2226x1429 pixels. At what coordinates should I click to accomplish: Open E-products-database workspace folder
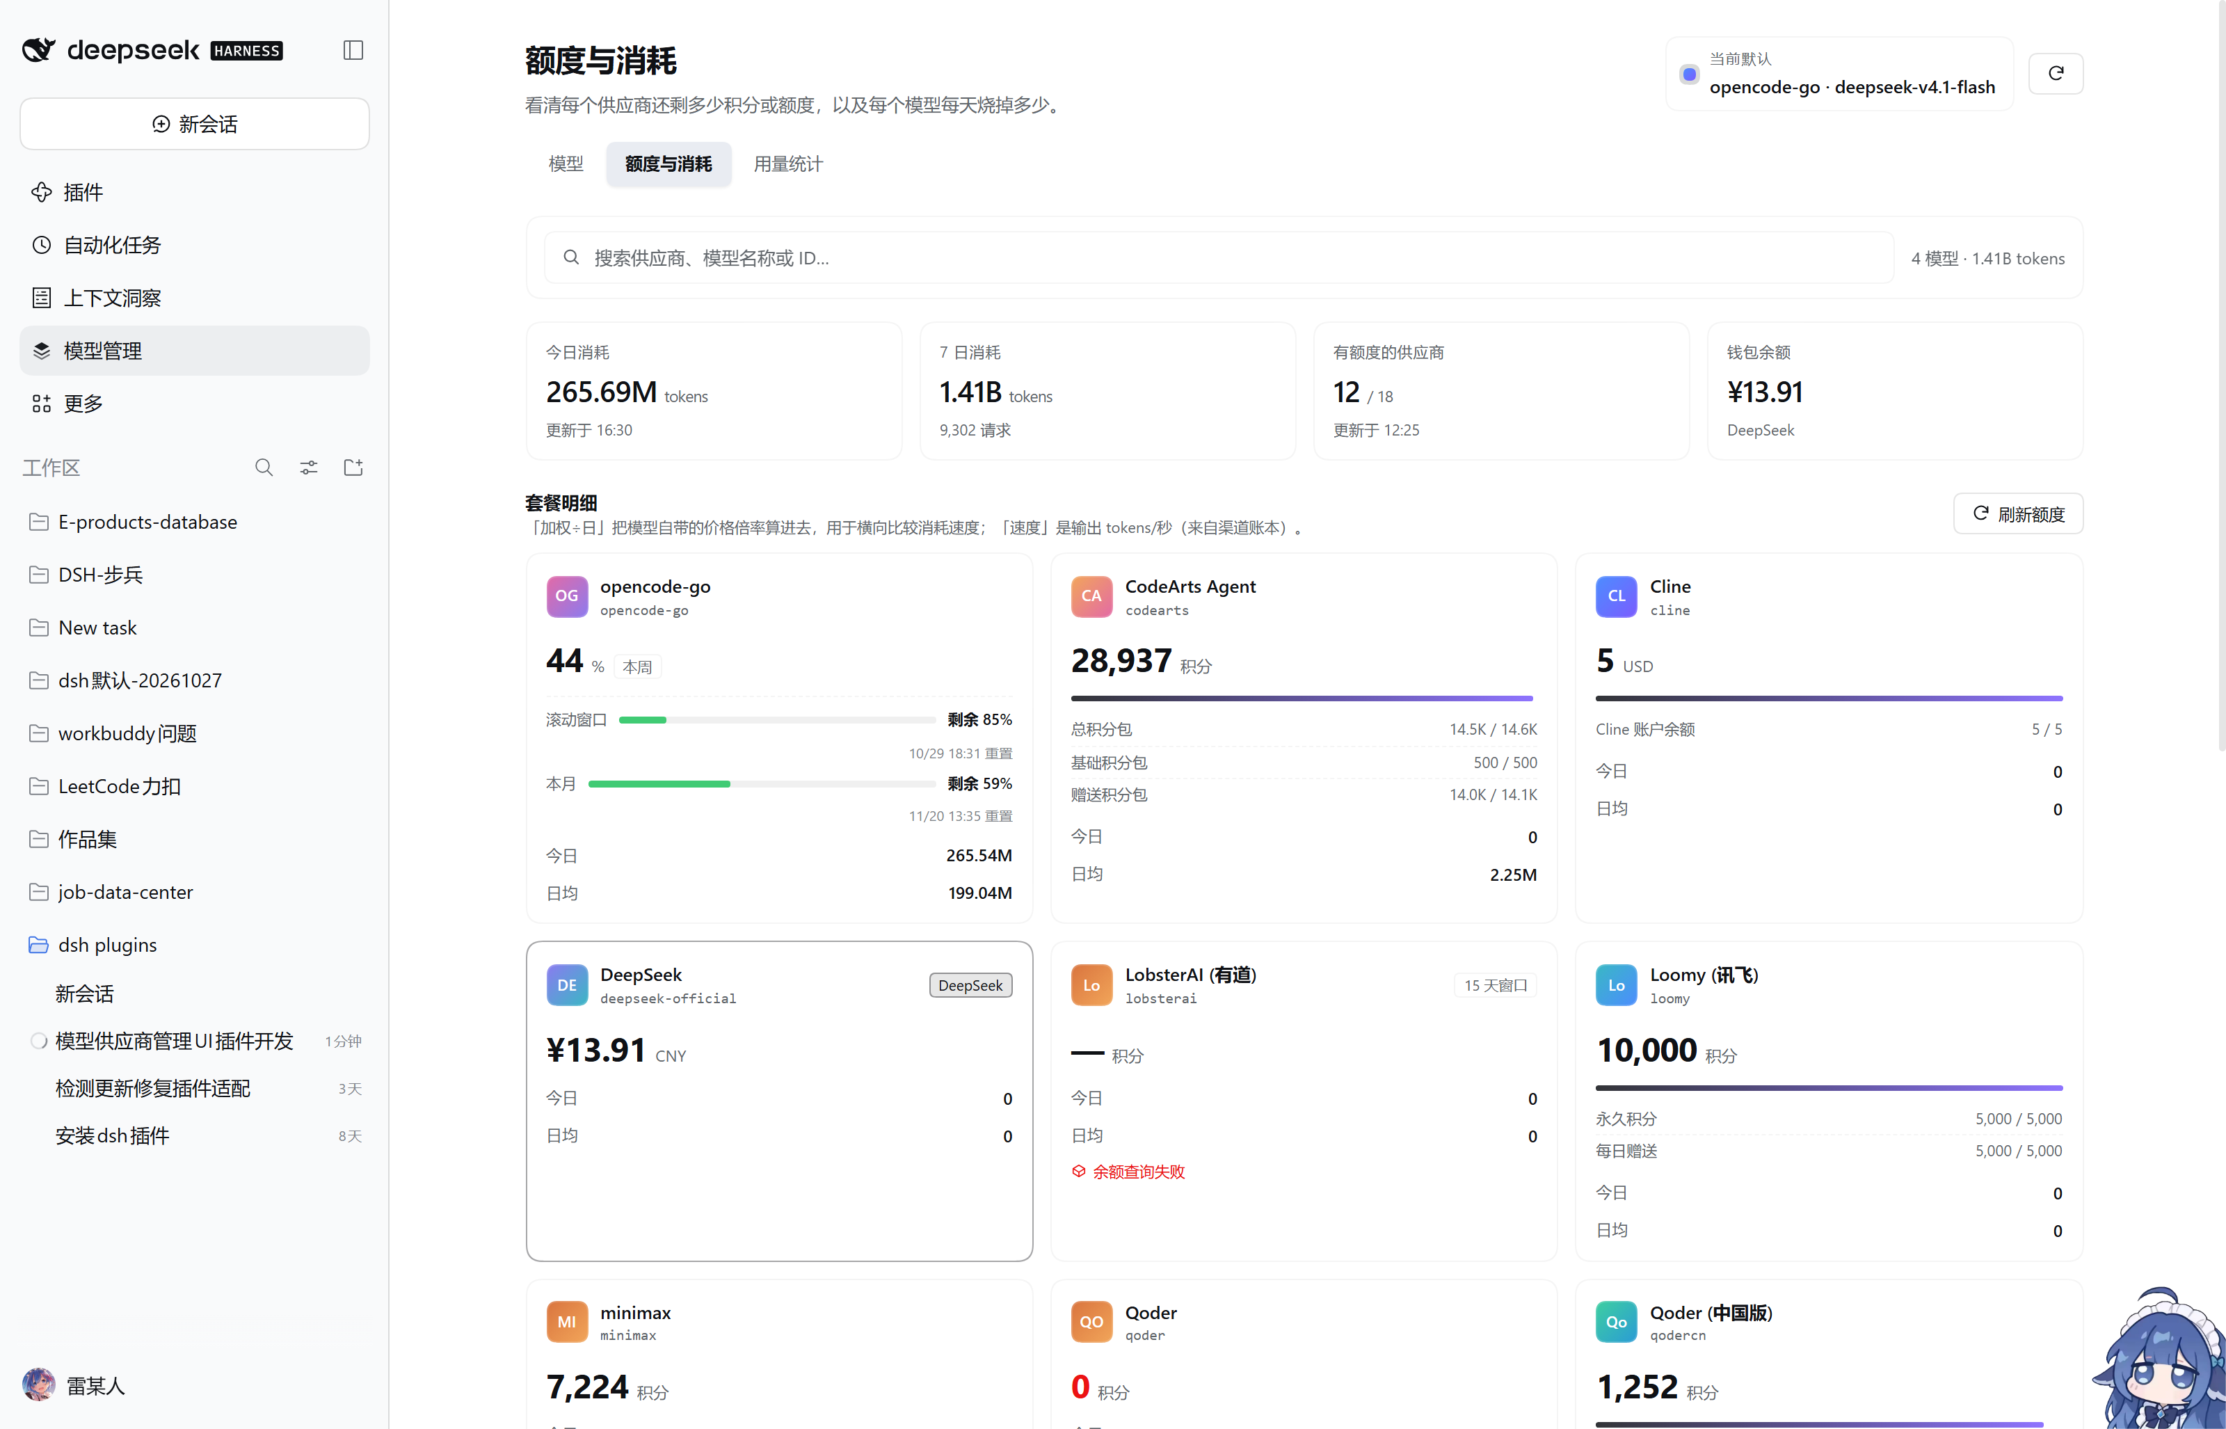(195, 522)
